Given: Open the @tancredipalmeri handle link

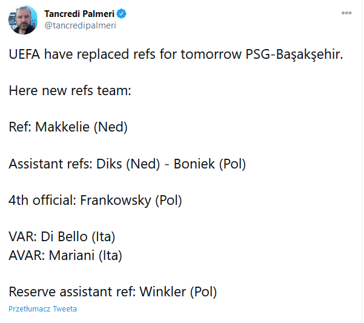Looking at the screenshot, I should point(80,25).
